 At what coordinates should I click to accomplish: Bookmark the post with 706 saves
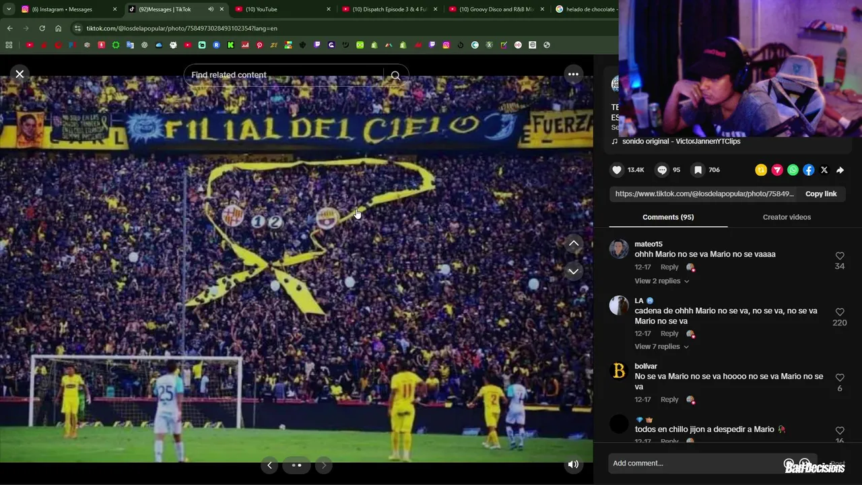698,170
